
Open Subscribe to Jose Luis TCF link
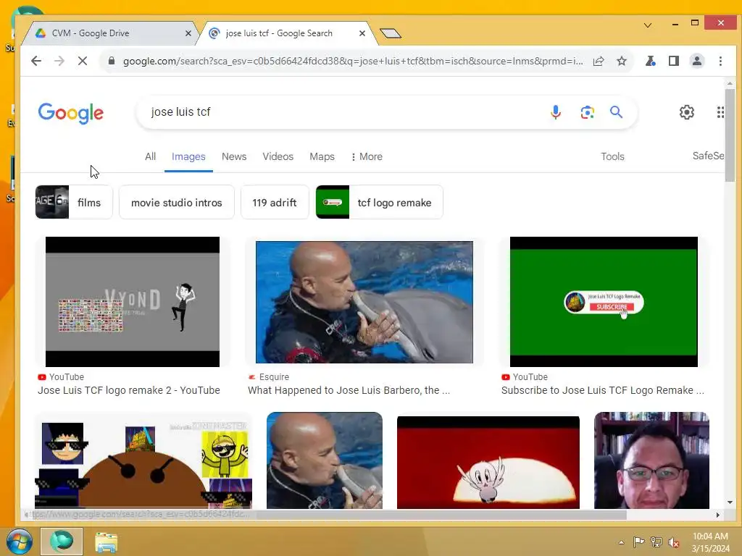click(603, 390)
